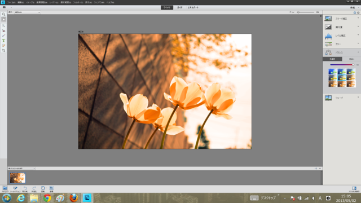Open the Sharpen adjustment icon
Viewport: 361px width, 203px height.
[328, 98]
